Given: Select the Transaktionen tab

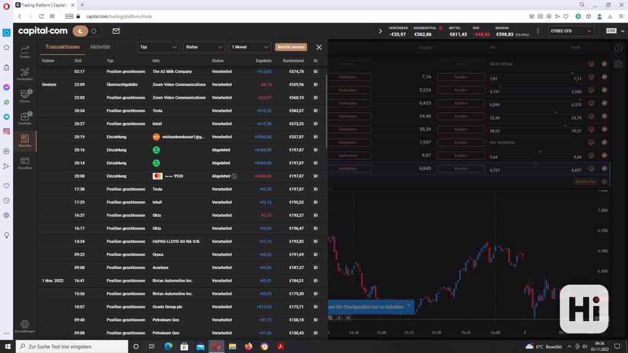Looking at the screenshot, I should point(62,47).
